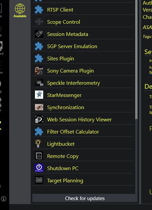Click the Sony Camera Plugin photo icon
The height and width of the screenshot is (210, 152).
click(x=39, y=71)
